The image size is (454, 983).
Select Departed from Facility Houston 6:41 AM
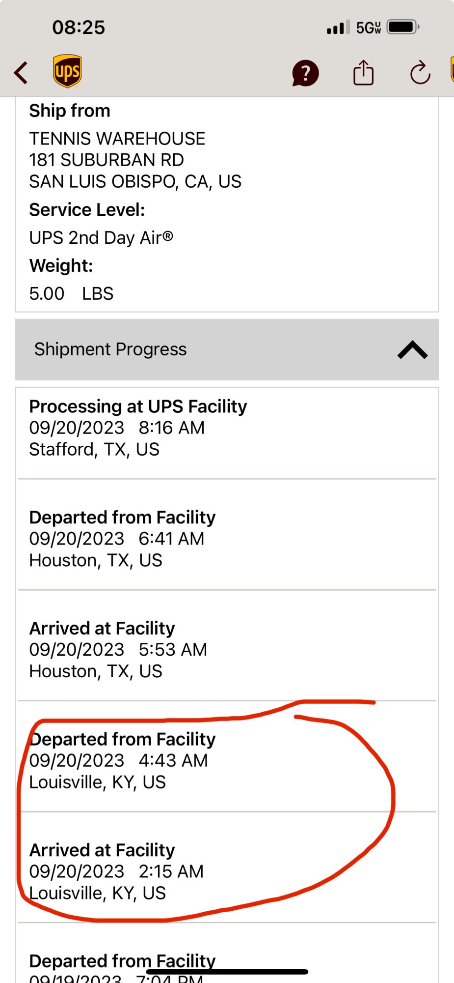[x=227, y=539]
